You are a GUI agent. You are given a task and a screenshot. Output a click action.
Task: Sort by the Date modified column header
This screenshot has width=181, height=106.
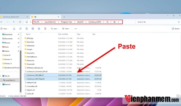coord(63,34)
